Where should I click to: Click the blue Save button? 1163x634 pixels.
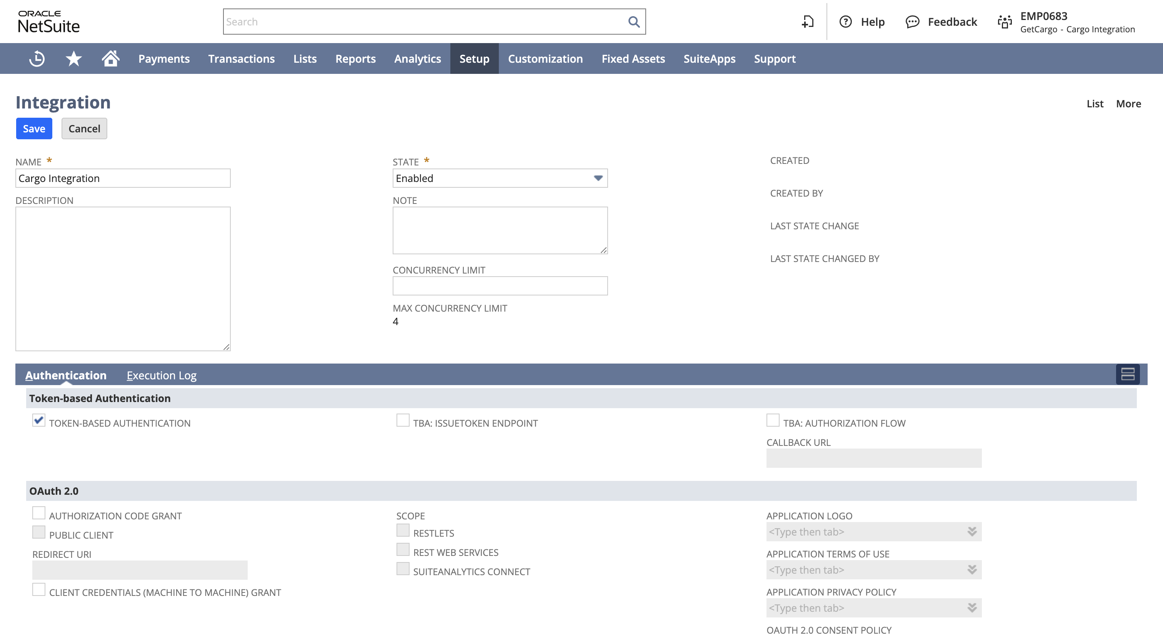pos(34,129)
